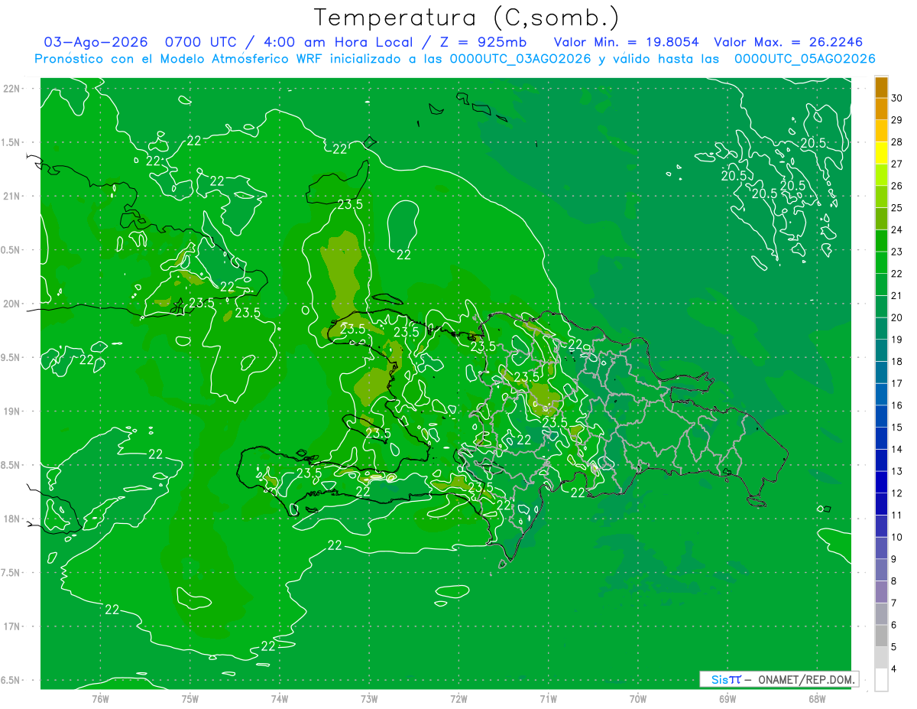Click the "ONAMET/REP.DOM." credit label
Image resolution: width=917 pixels, height=709 pixels.
click(808, 679)
